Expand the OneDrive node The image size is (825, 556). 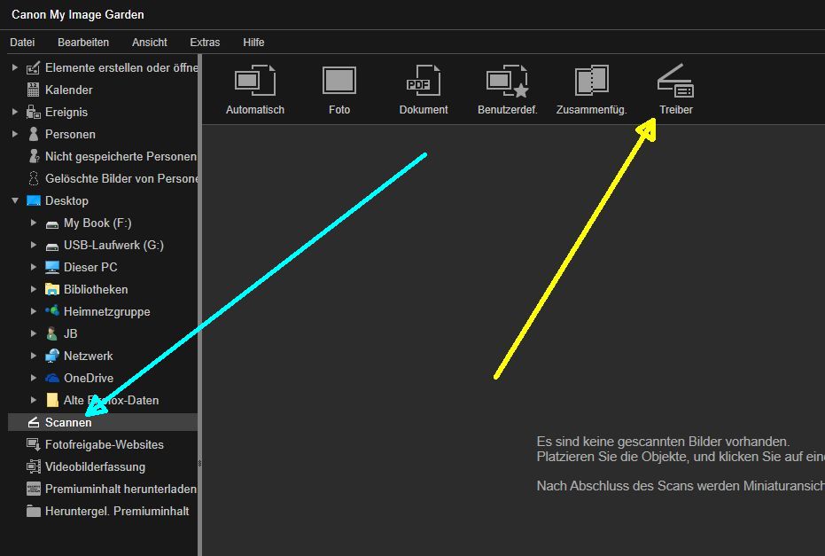pyautogui.click(x=33, y=378)
